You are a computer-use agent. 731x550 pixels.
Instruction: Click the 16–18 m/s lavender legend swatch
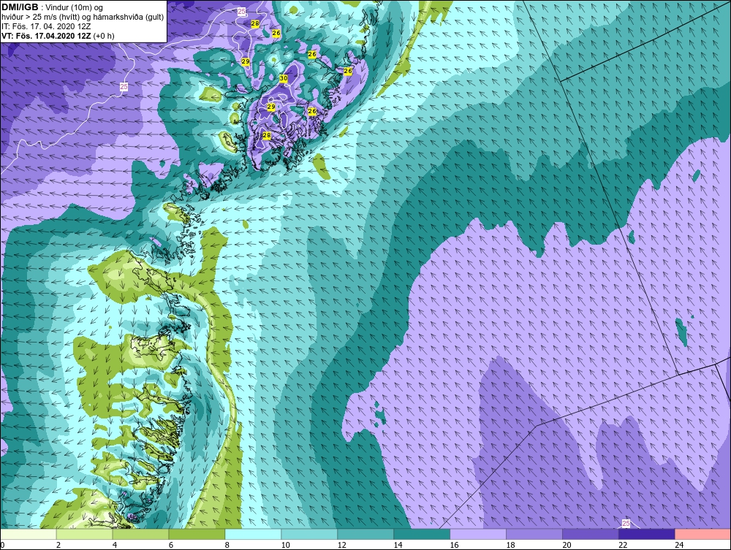coord(478,534)
